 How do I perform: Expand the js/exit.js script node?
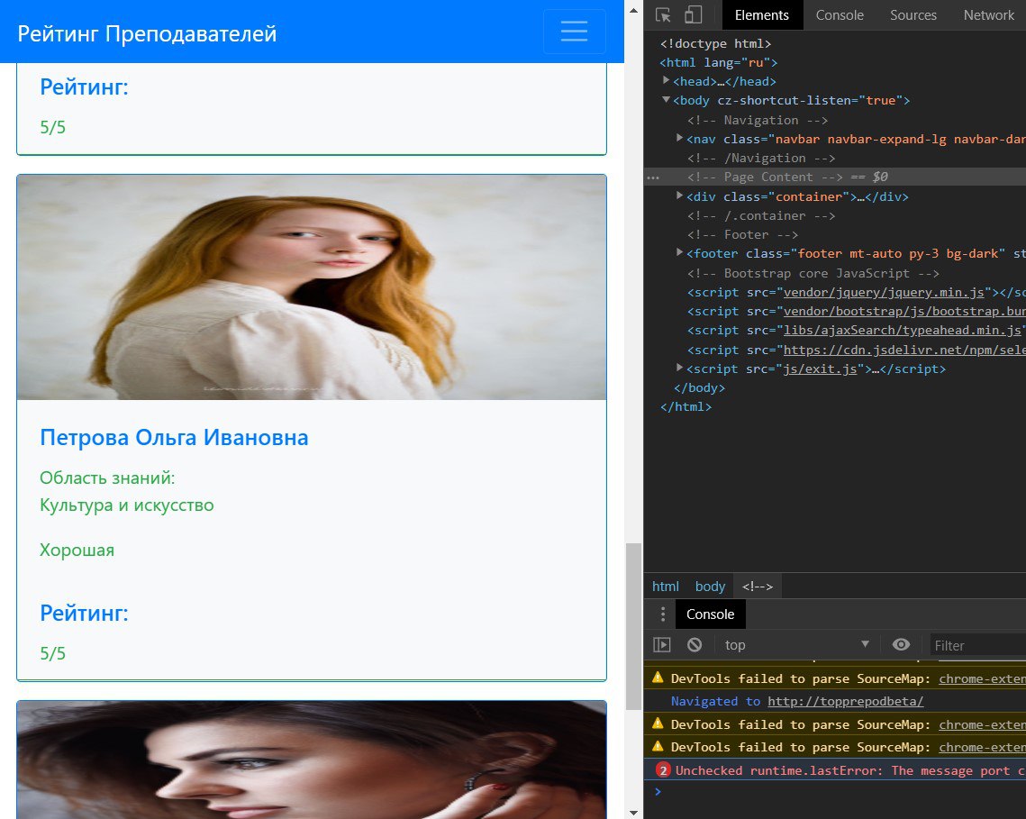pos(679,368)
